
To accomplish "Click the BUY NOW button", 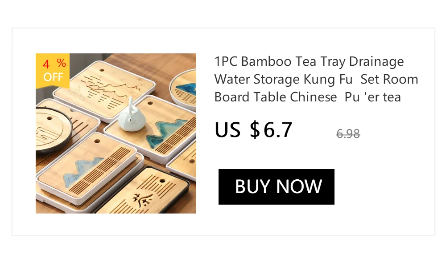I will (x=276, y=187).
